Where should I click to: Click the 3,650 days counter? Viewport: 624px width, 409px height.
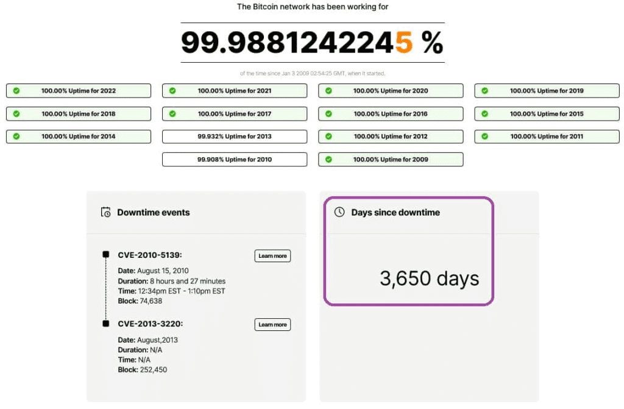point(430,278)
